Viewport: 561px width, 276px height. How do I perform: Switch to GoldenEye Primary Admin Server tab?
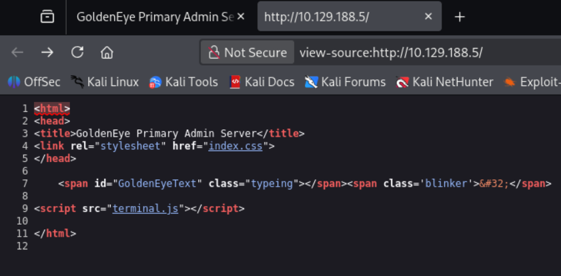pos(155,17)
